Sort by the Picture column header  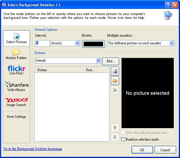pos(59,70)
